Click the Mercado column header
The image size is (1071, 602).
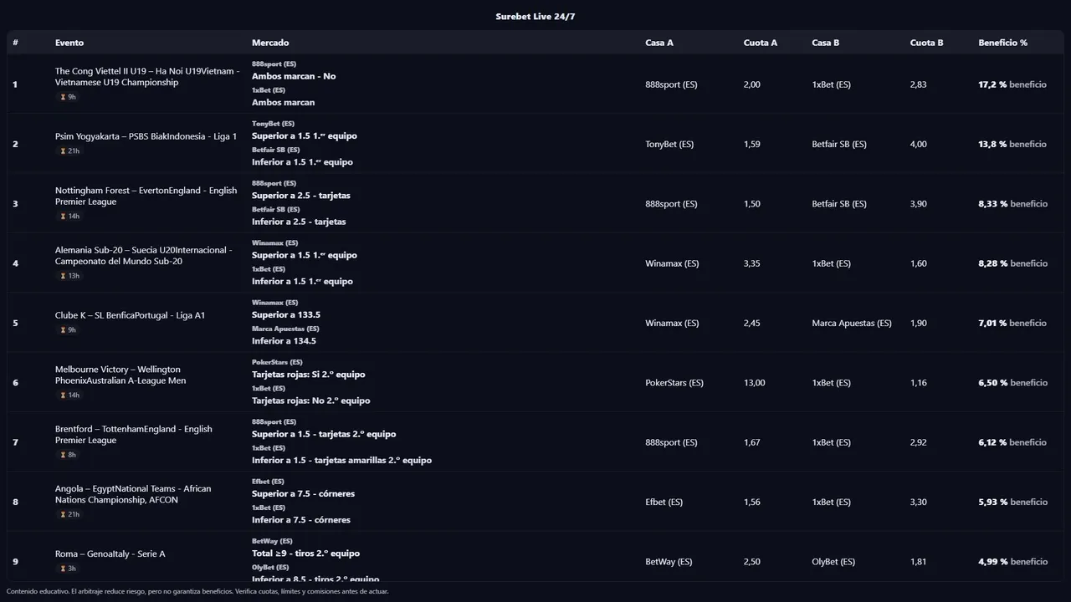[270, 43]
